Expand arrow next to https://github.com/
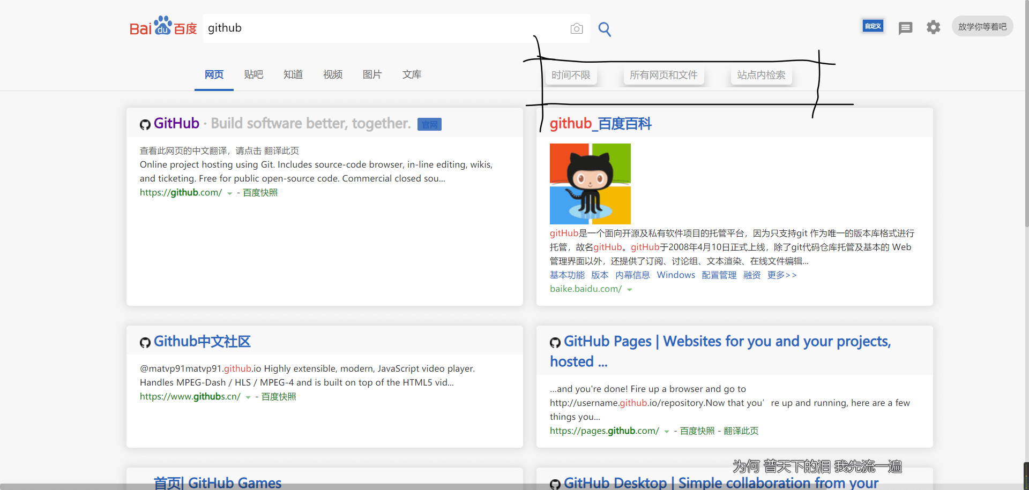 coord(229,193)
